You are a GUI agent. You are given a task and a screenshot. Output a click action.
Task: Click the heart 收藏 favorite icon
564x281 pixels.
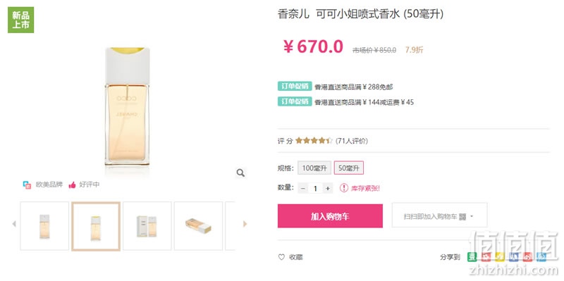[281, 257]
